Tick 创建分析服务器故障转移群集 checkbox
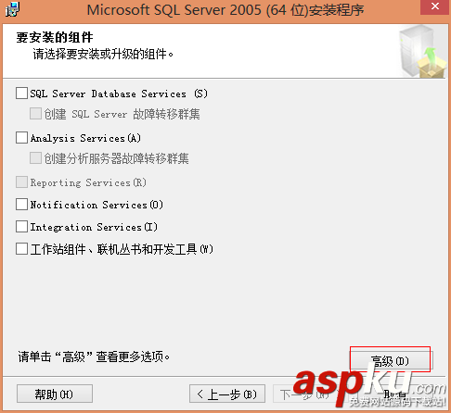The image size is (451, 413). [35, 157]
